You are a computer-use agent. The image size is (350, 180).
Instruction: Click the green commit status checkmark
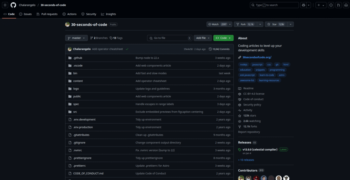coord(127,49)
